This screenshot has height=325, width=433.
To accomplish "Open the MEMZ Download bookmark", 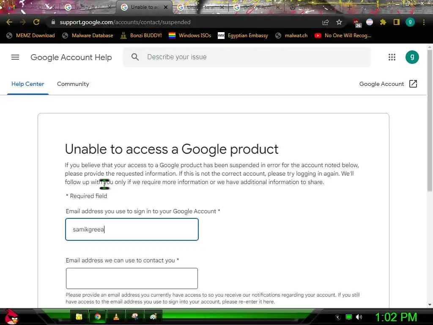I will tap(30, 36).
